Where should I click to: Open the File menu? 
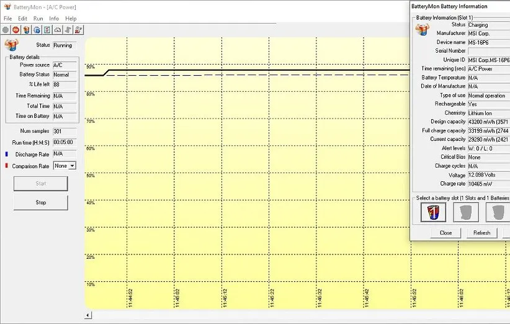point(8,19)
